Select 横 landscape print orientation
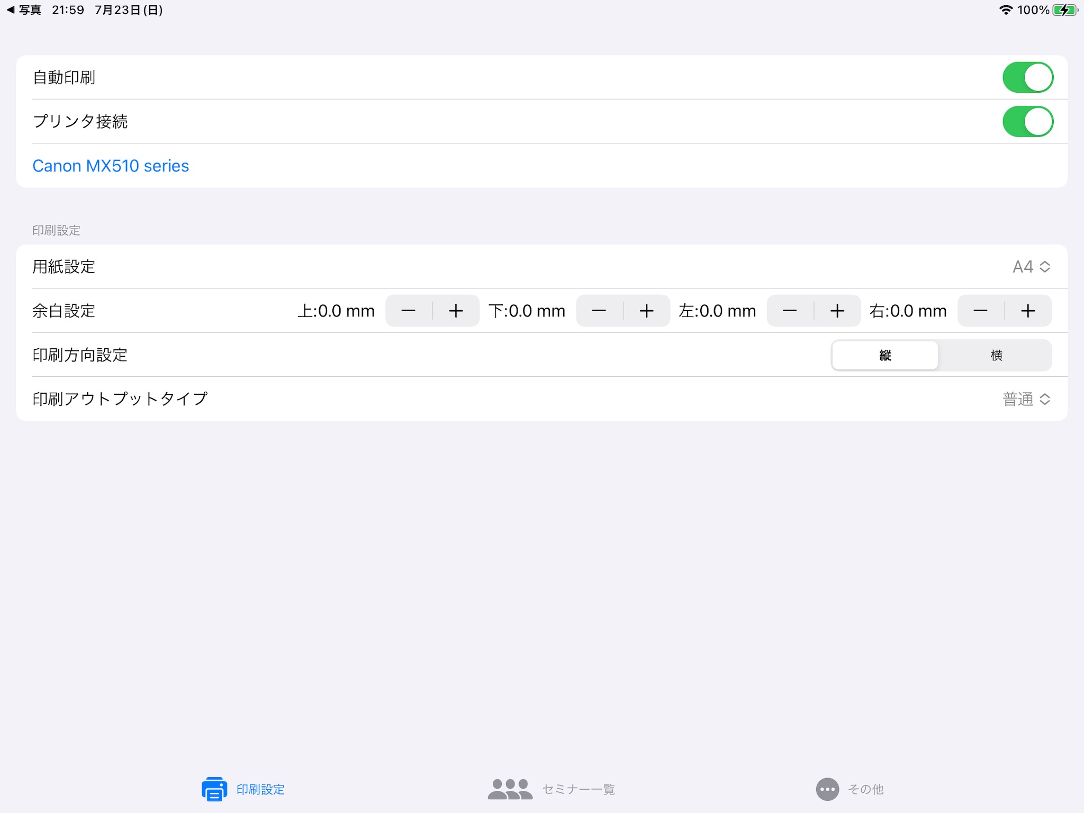The image size is (1084, 813). click(x=997, y=355)
